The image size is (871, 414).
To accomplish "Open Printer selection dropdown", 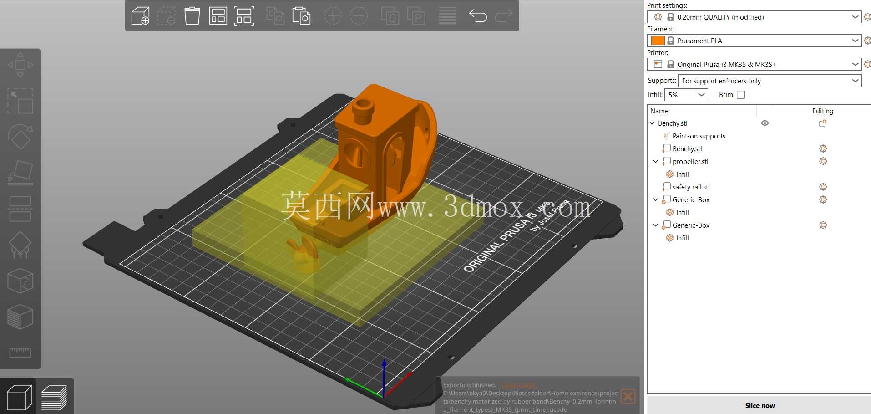I will [754, 64].
